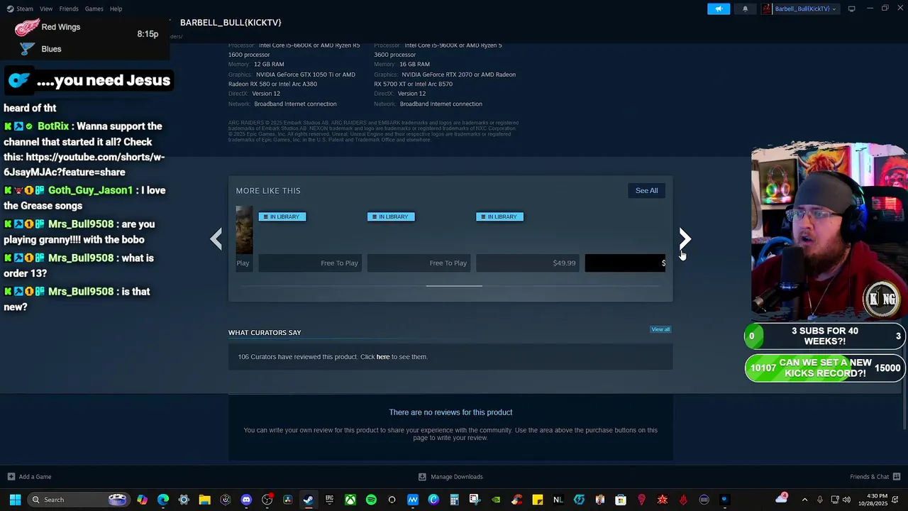The image size is (908, 511).
Task: Open Discord from taskbar
Action: coord(246,500)
